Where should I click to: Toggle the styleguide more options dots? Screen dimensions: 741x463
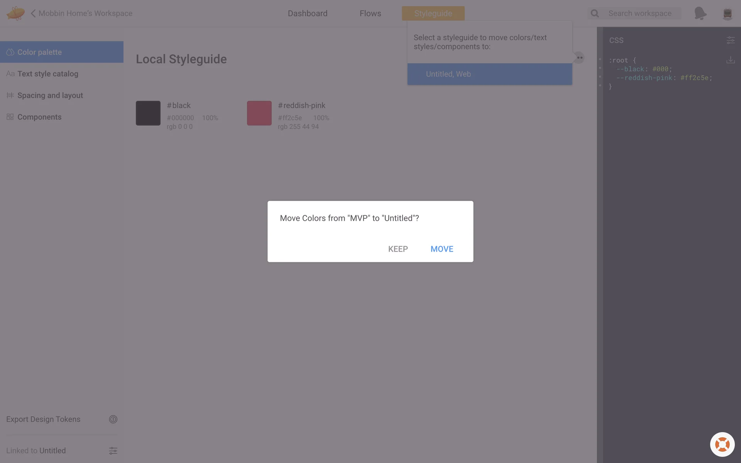(x=579, y=57)
